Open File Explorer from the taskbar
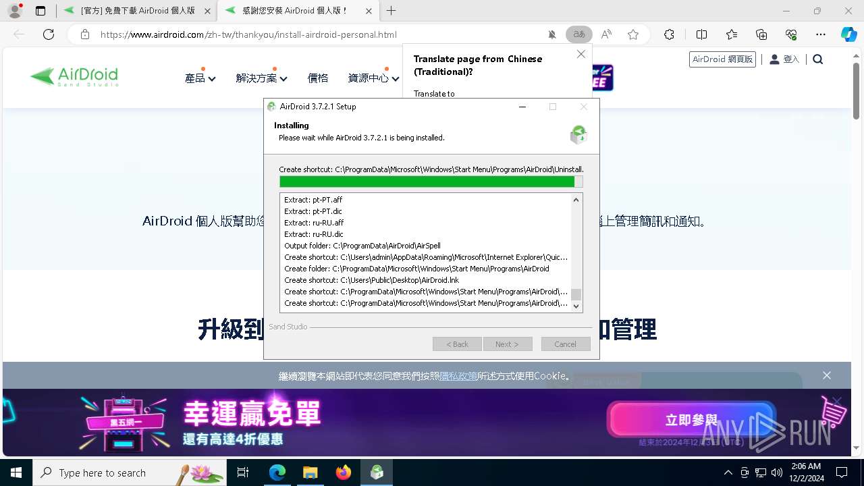The width and height of the screenshot is (864, 486). click(x=310, y=473)
